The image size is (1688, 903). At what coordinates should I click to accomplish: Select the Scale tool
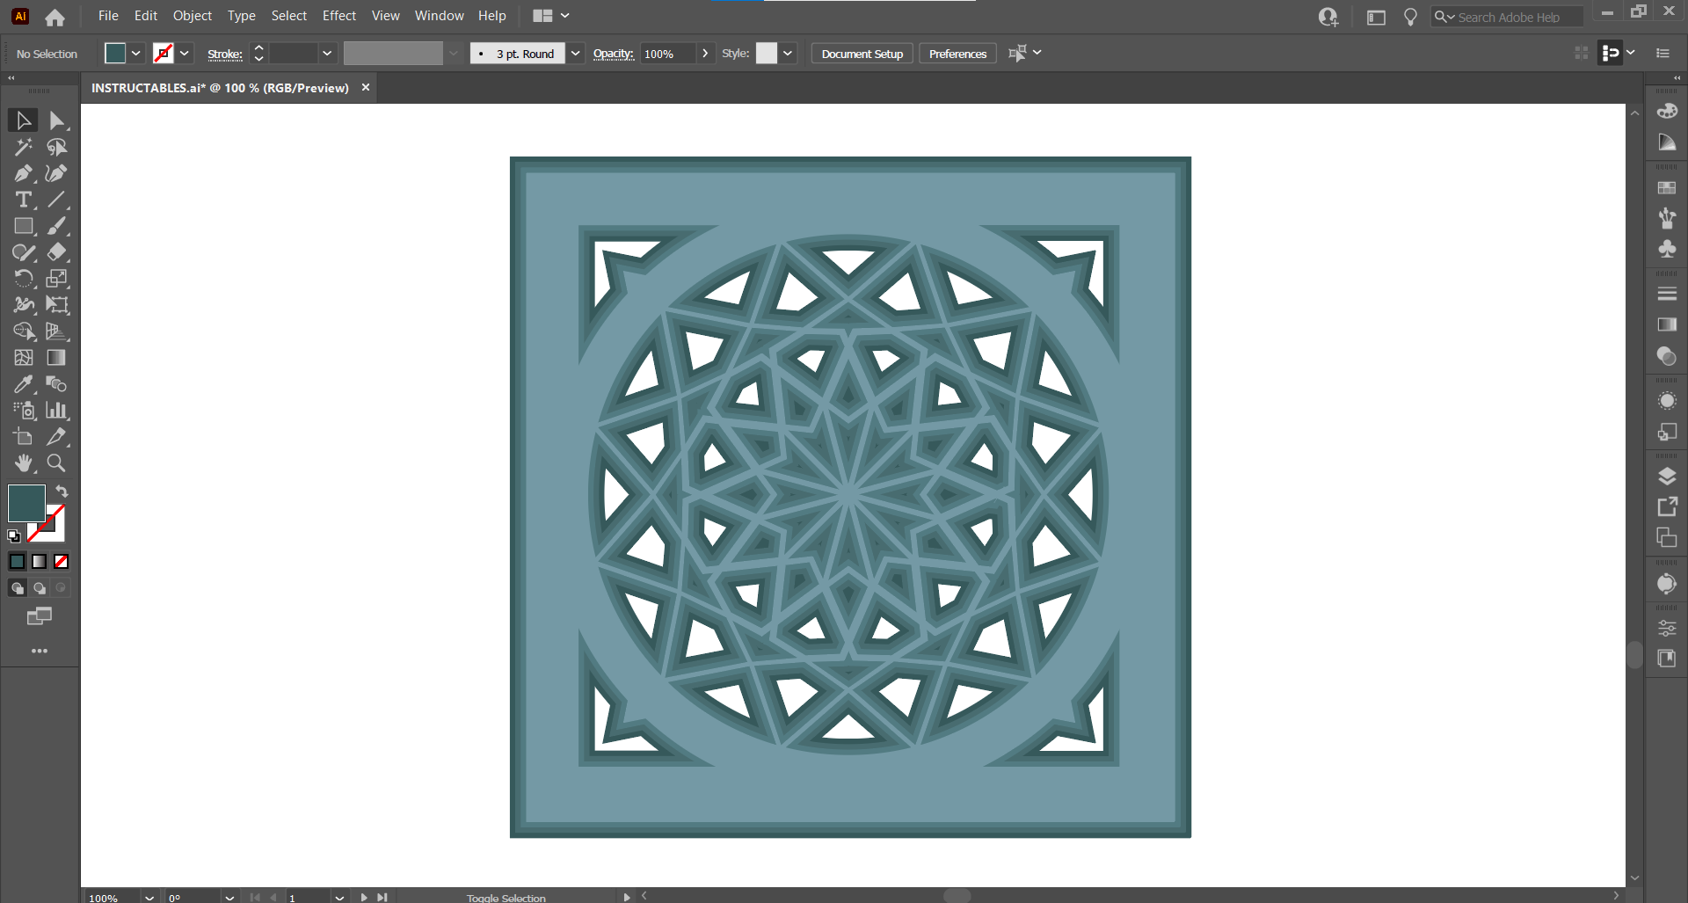click(57, 279)
